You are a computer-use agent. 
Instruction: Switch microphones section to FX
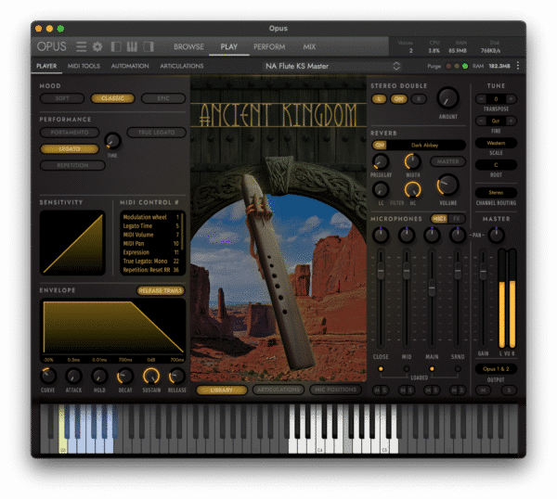[457, 219]
